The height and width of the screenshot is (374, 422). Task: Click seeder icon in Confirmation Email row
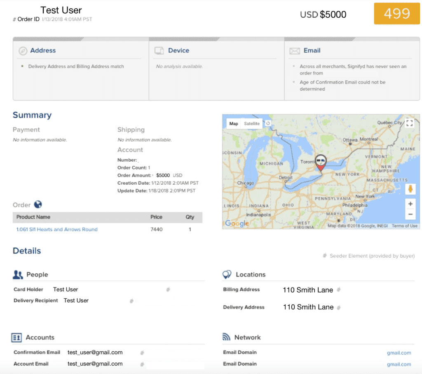click(142, 353)
